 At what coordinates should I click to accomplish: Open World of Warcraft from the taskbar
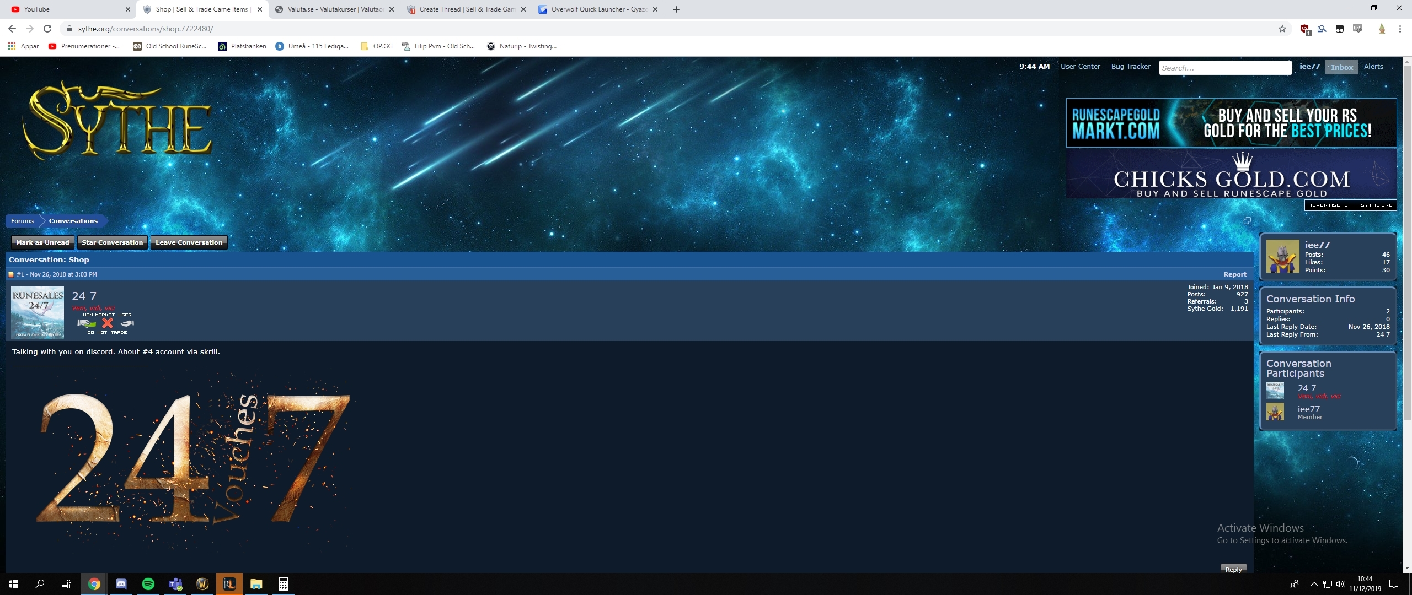(x=202, y=584)
